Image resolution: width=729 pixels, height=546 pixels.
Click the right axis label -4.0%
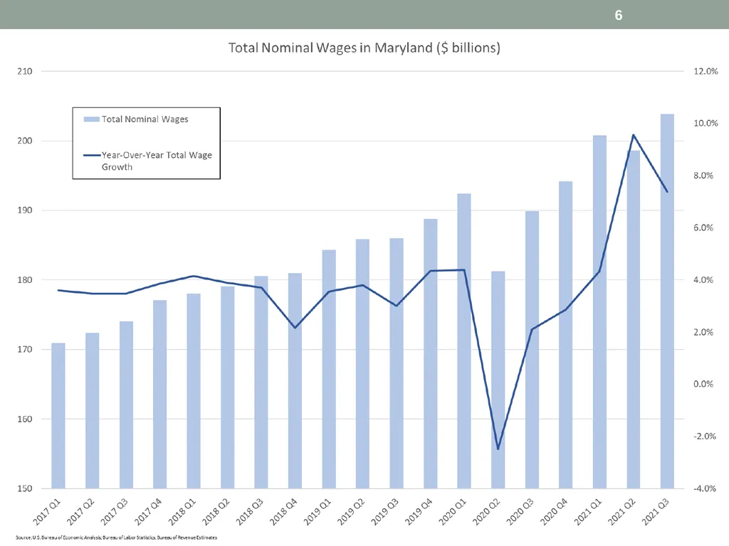coord(705,488)
